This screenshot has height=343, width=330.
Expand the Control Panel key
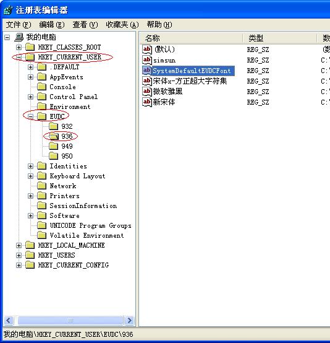(x=30, y=97)
